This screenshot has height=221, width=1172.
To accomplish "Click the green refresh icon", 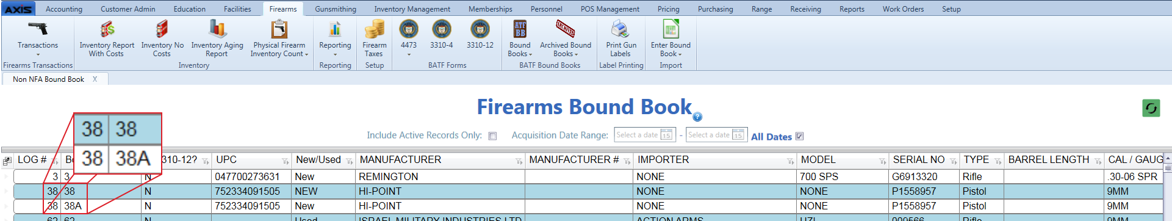I will pos(1151,108).
